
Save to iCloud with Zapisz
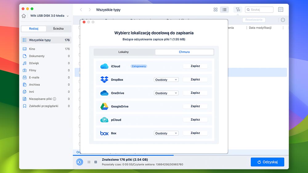(195, 66)
